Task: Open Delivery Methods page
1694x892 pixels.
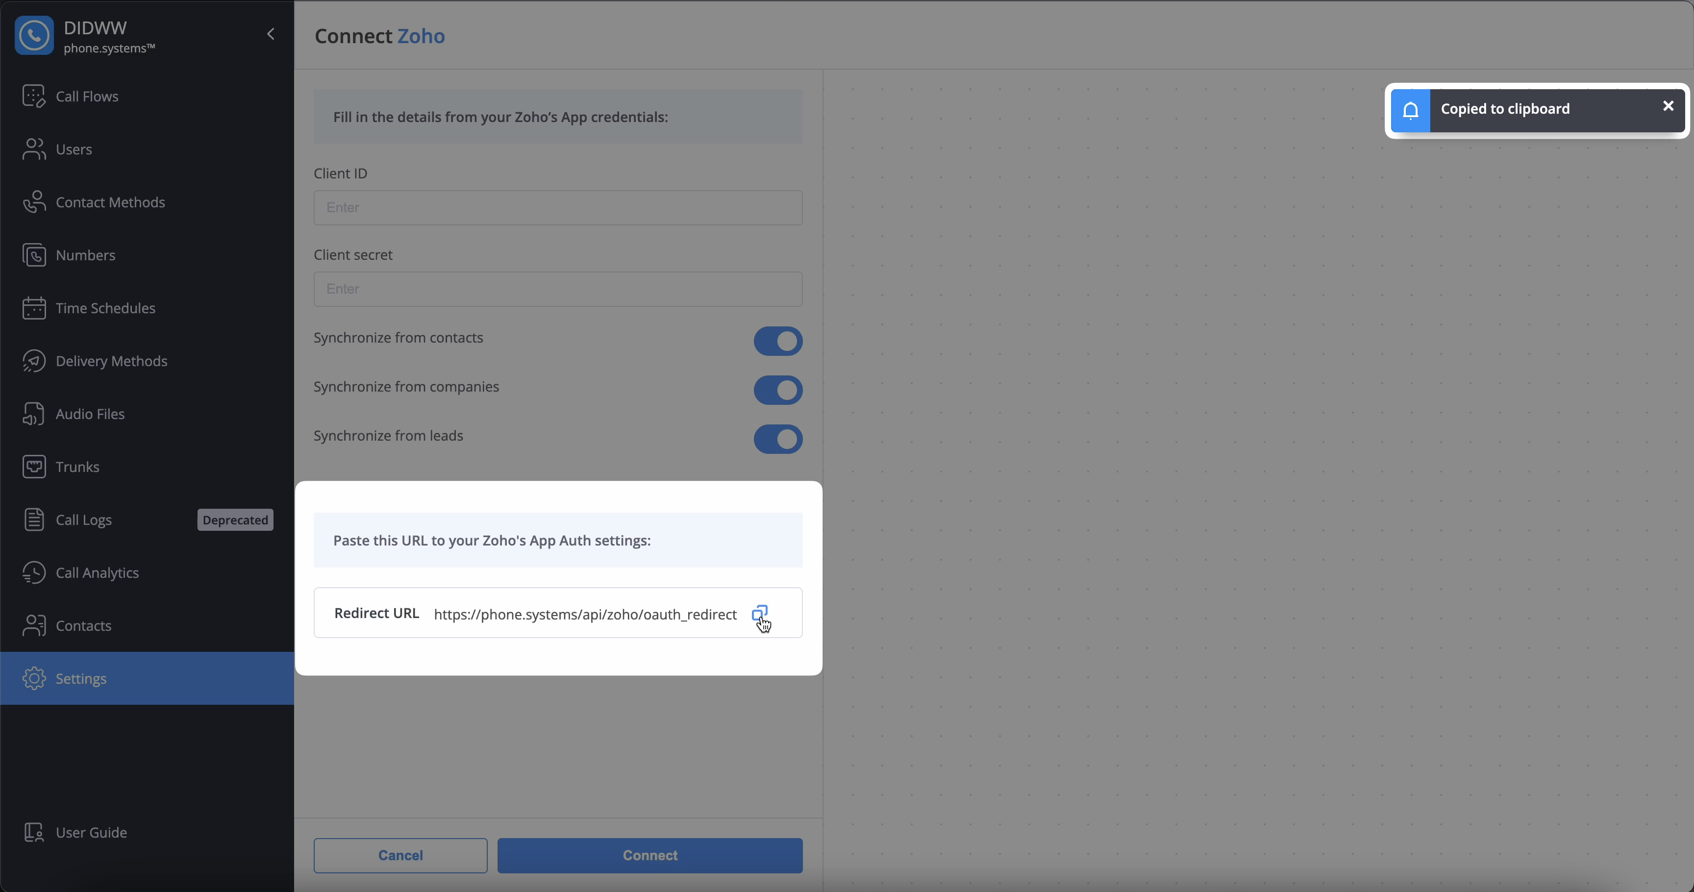Action: coord(148,361)
